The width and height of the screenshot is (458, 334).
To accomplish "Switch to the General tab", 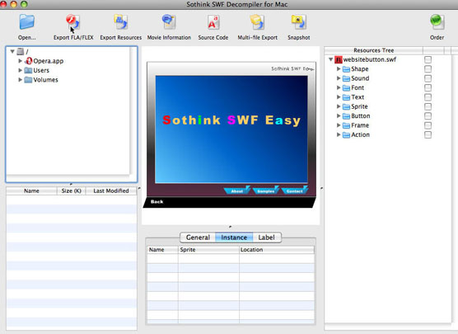I will [x=198, y=238].
